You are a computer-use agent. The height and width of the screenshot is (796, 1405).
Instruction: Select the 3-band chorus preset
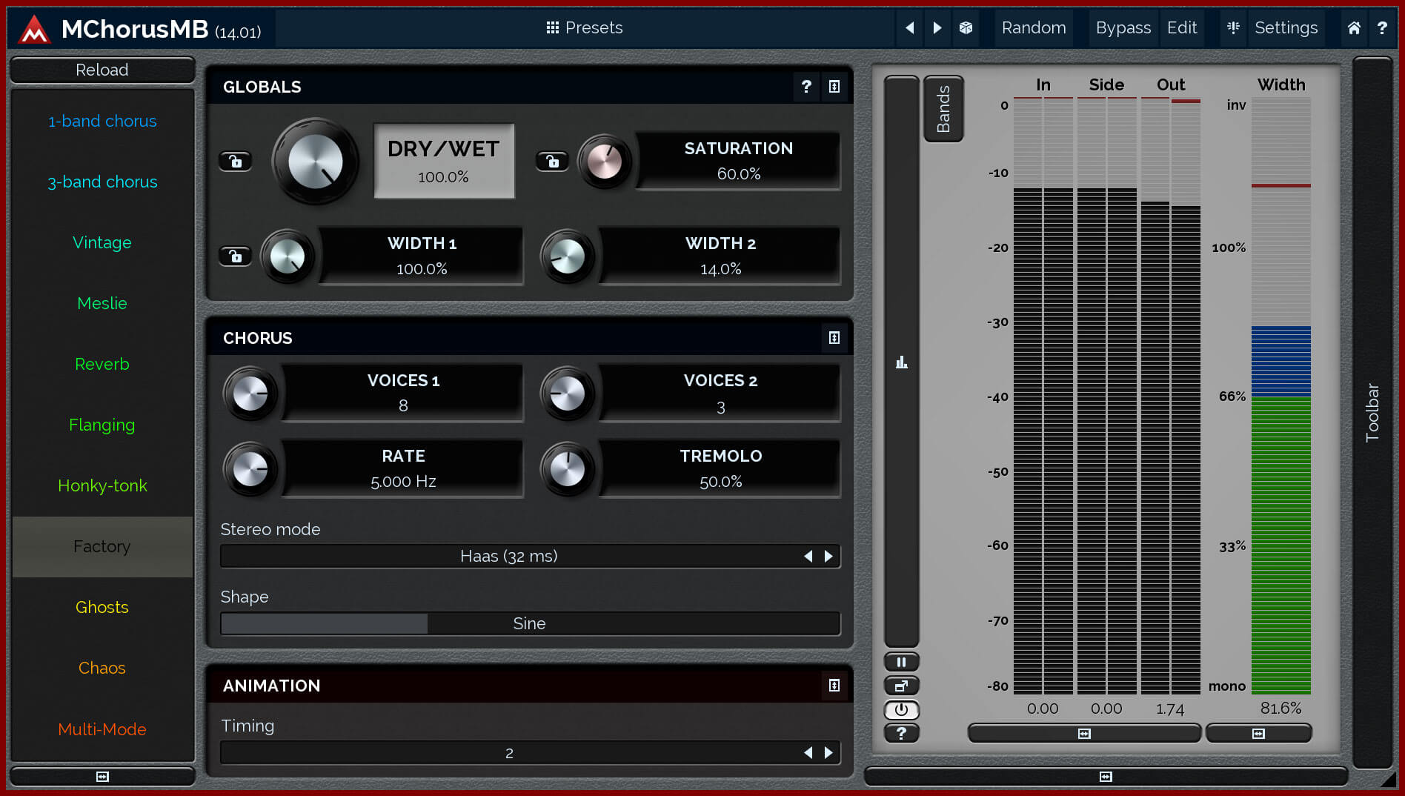(x=102, y=182)
